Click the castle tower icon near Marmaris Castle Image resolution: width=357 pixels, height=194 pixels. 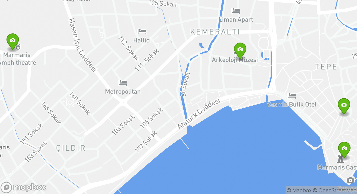[340, 159]
